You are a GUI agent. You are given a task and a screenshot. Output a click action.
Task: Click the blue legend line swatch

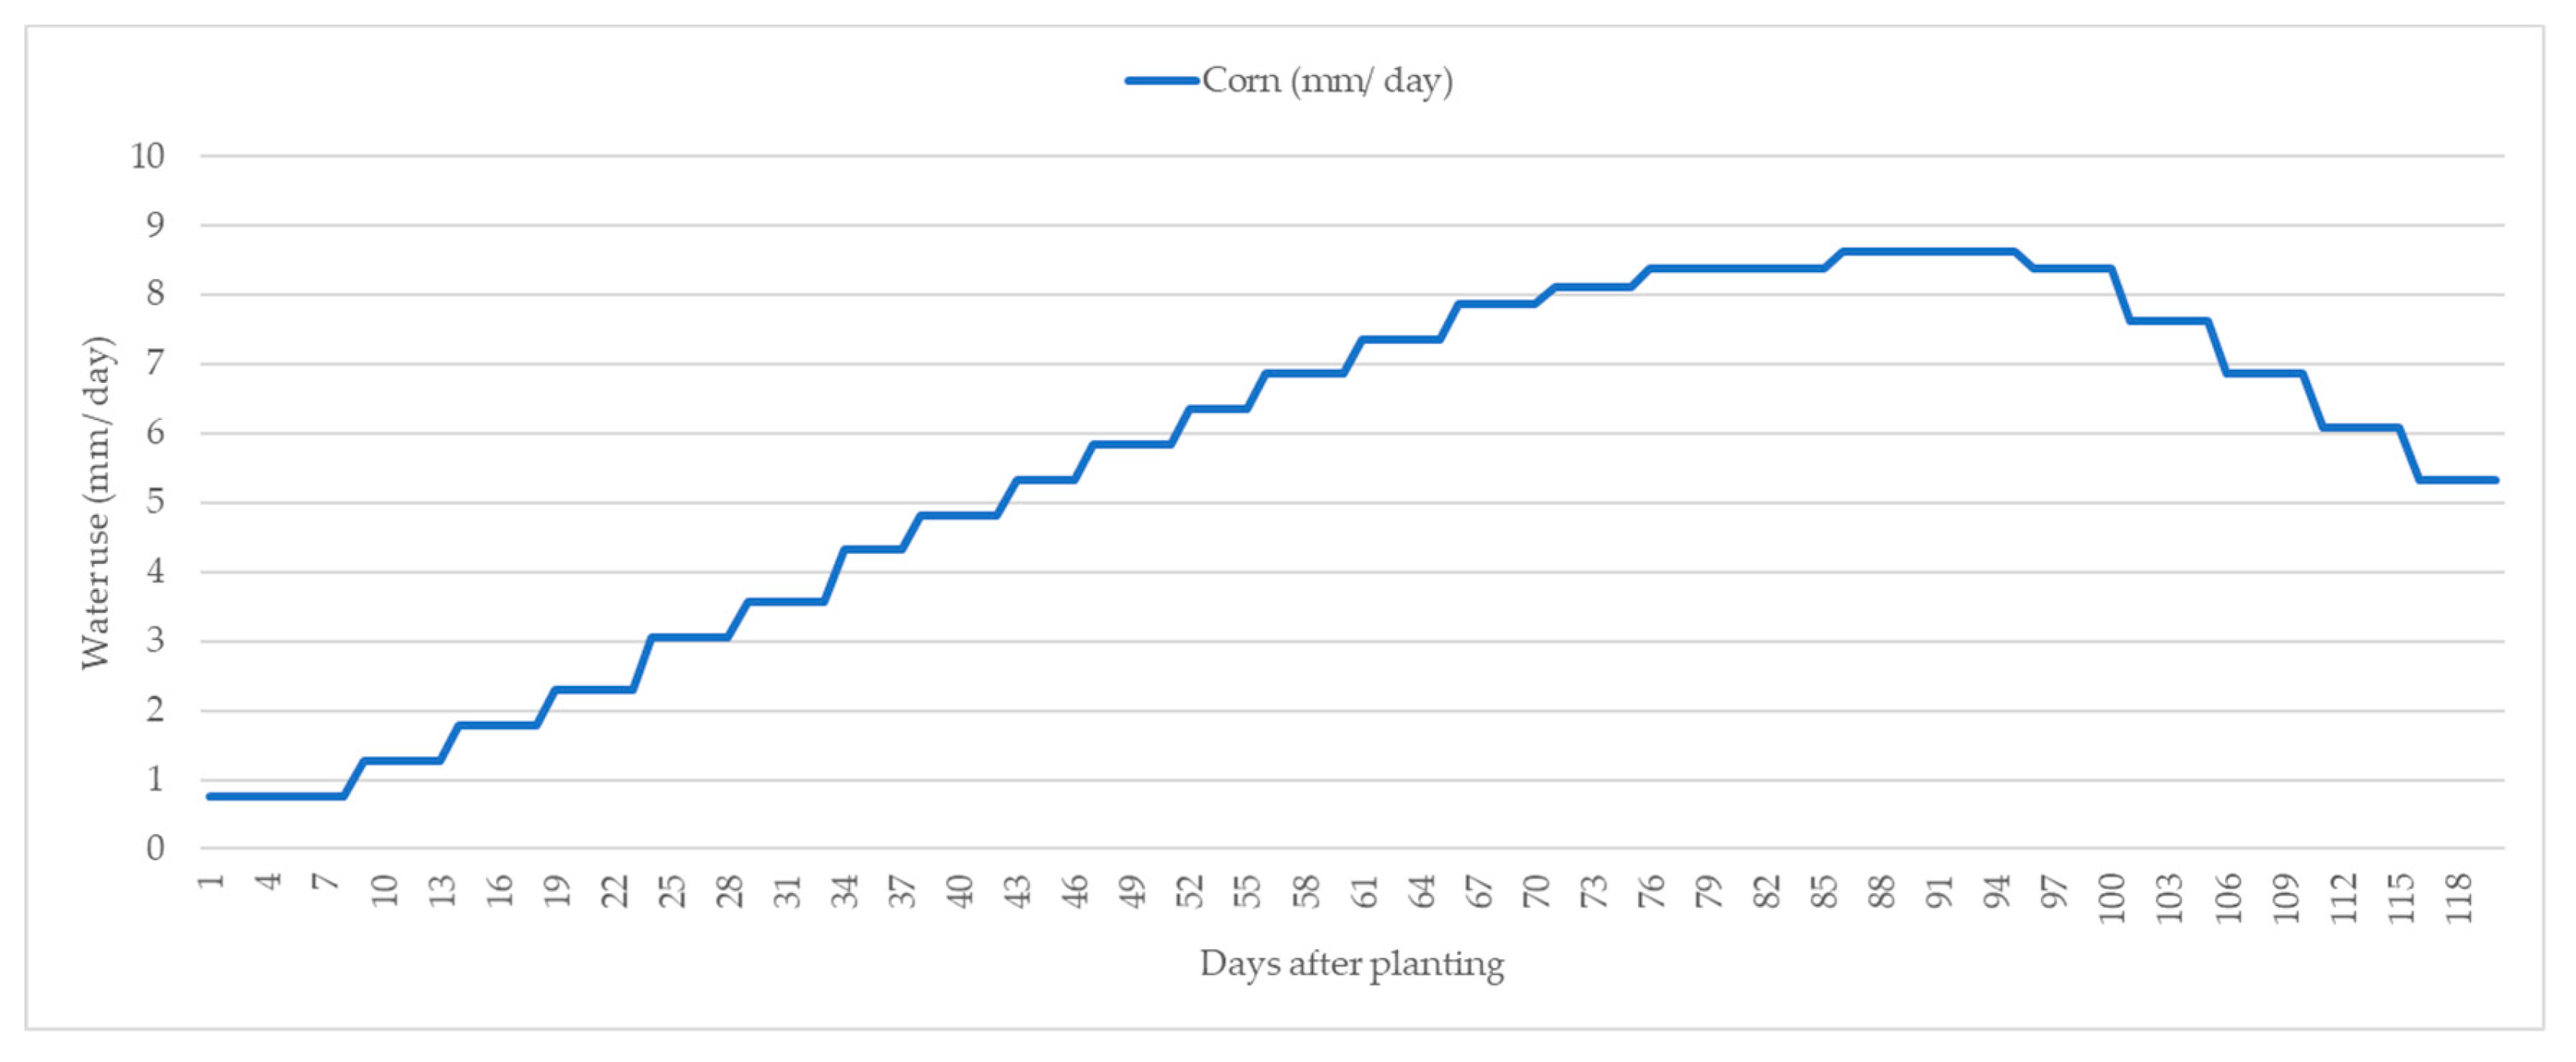[1161, 80]
